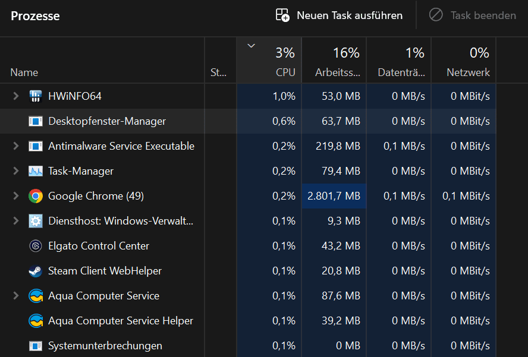Screen dimensions: 528x357
Task: Select the Elgato Control Center name
Action: 99,246
